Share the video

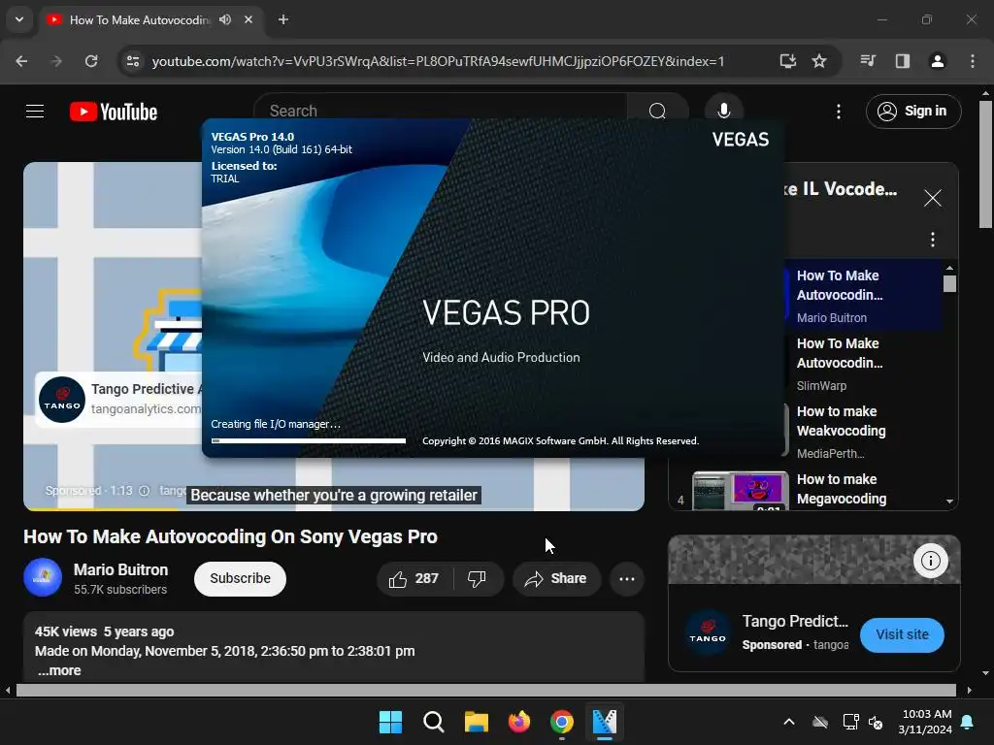[556, 578]
